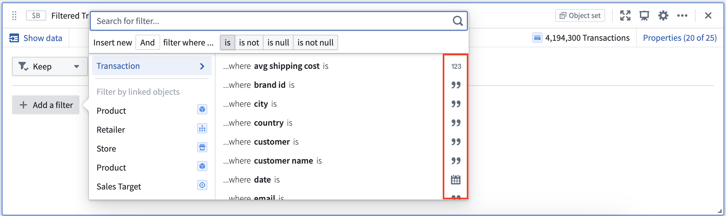Open the Keep filter mode dropdown

coord(50,66)
